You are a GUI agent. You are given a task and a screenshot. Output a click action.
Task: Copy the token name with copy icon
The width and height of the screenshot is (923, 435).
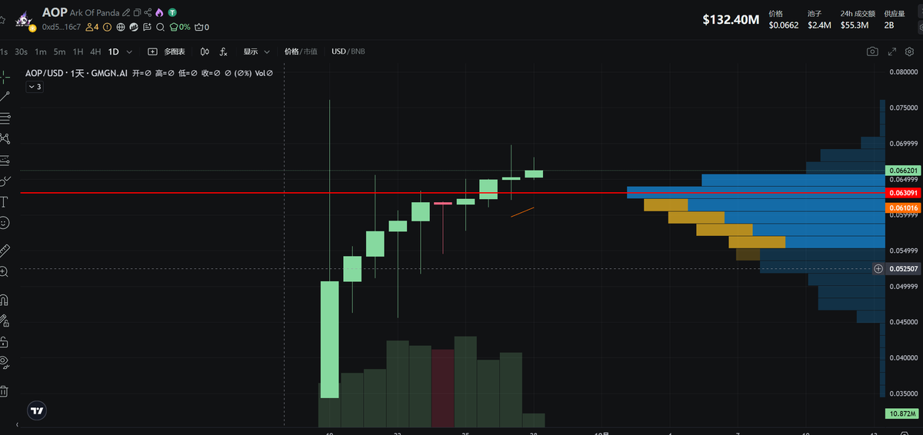click(137, 13)
